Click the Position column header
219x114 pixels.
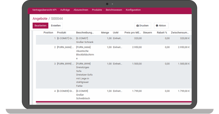click(x=48, y=32)
